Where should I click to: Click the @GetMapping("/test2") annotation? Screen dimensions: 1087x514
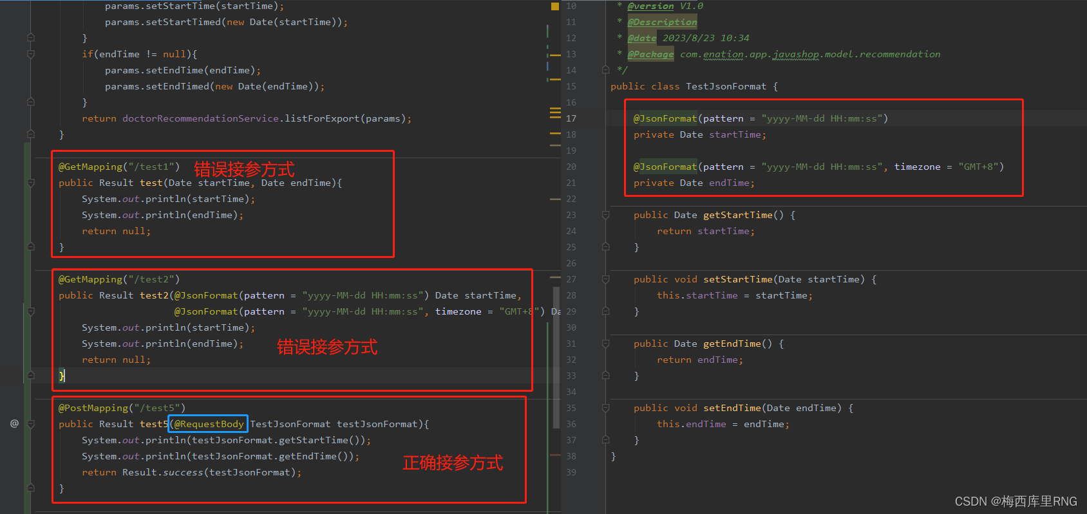[119, 279]
